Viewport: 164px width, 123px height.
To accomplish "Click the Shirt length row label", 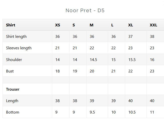I will 16,37.
